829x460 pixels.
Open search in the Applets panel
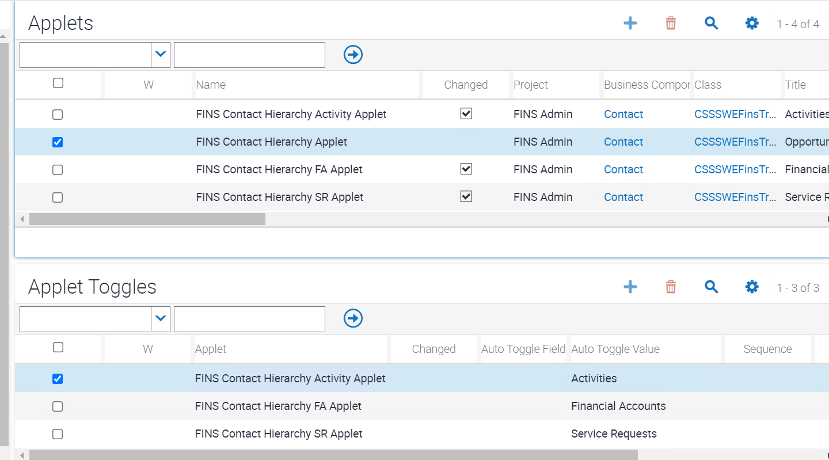click(711, 23)
